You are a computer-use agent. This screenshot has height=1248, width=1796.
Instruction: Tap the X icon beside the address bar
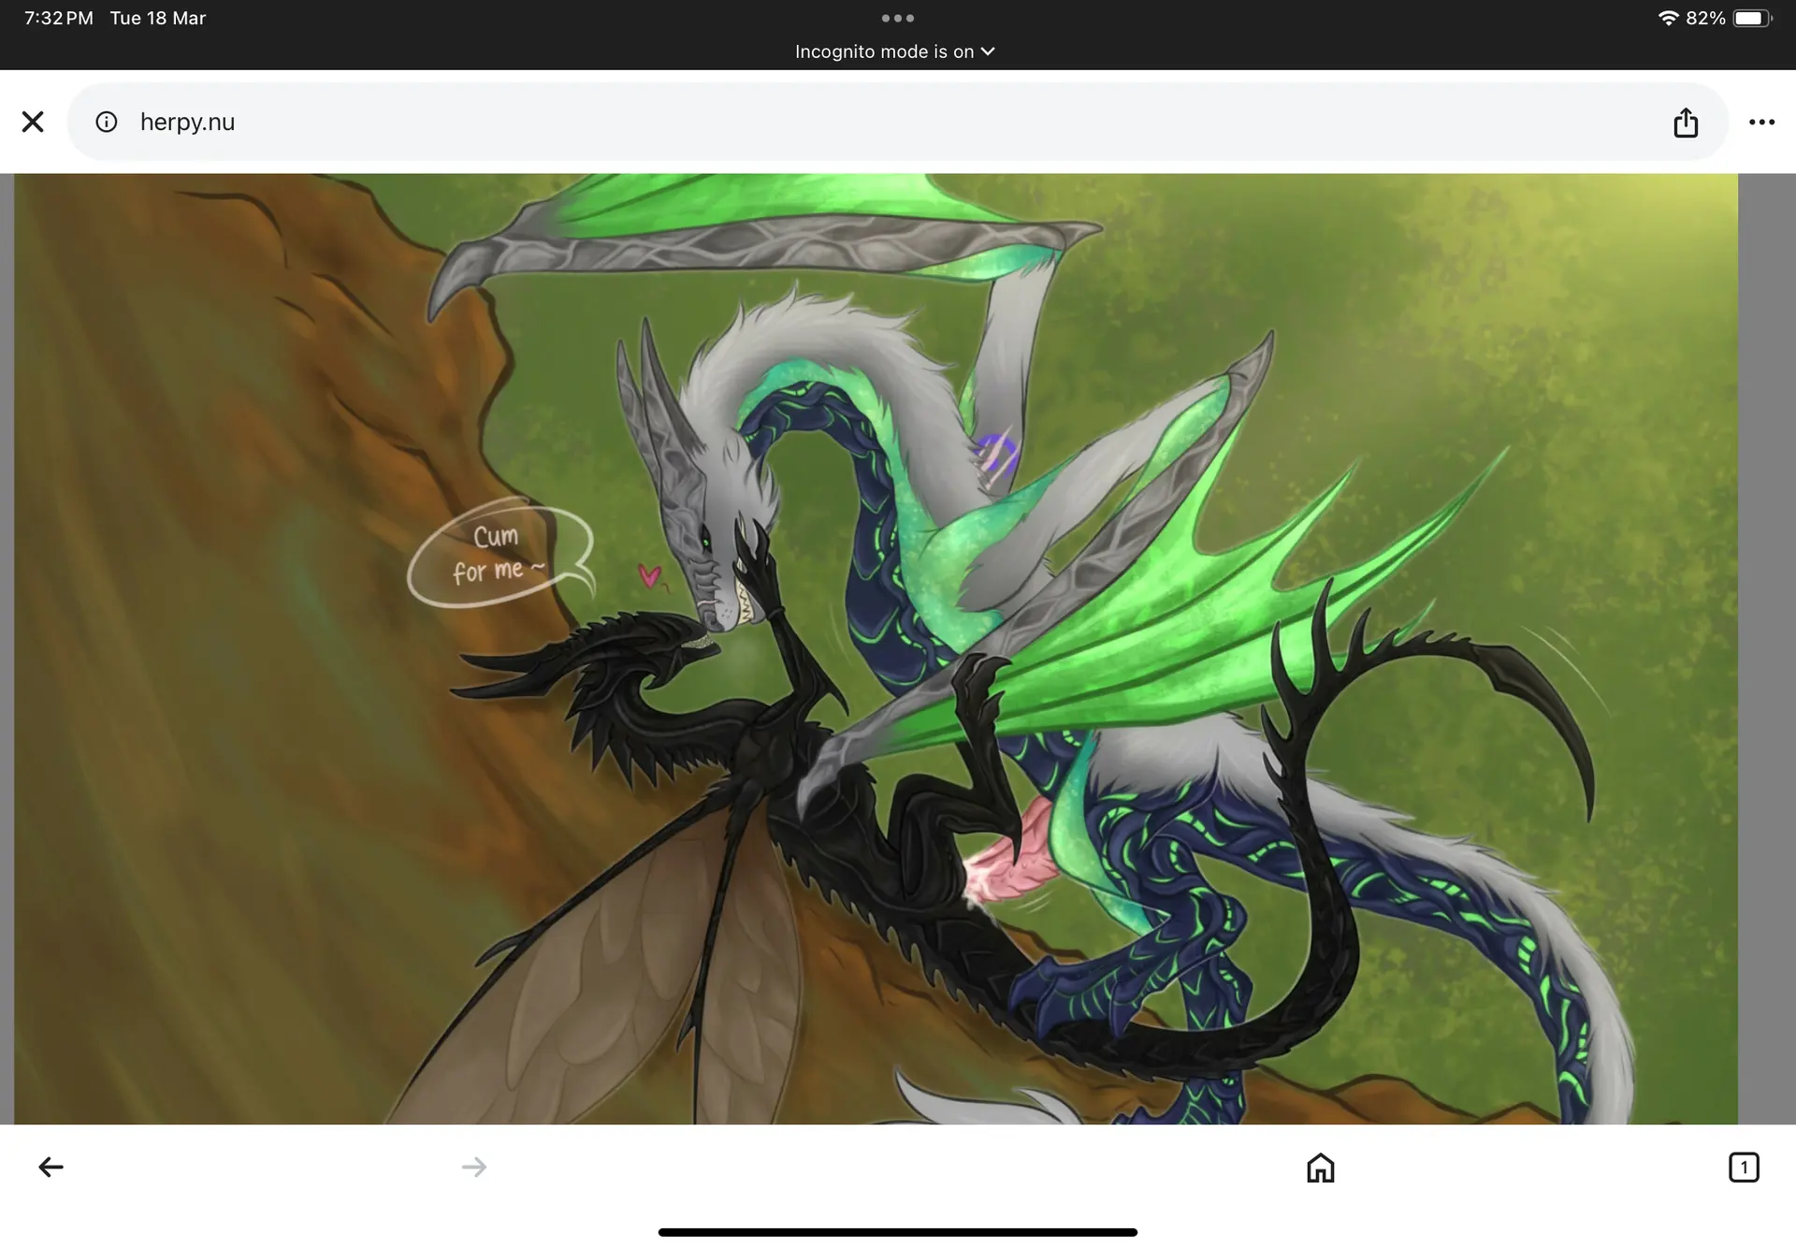coord(33,122)
